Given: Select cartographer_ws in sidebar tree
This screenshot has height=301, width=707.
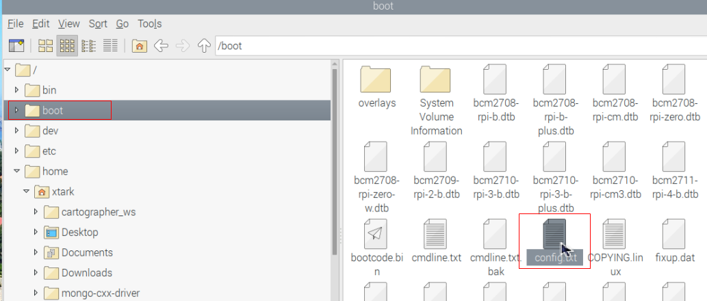Looking at the screenshot, I should pyautogui.click(x=90, y=212).
